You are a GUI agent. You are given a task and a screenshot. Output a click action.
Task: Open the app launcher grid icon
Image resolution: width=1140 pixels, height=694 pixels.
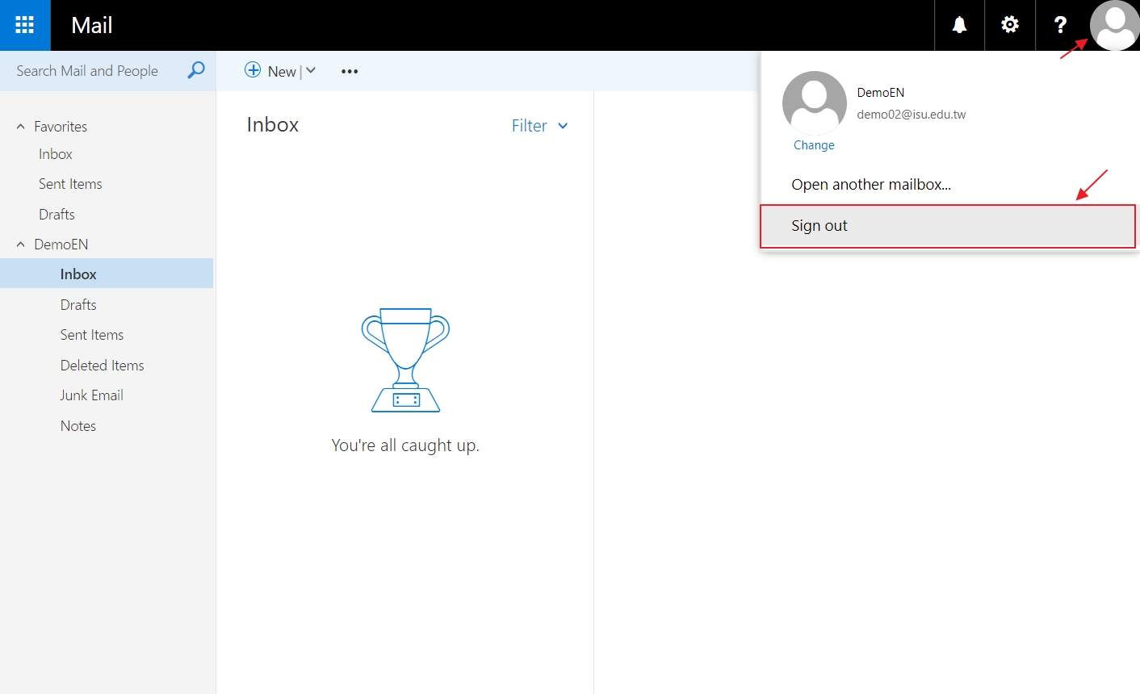pos(25,25)
